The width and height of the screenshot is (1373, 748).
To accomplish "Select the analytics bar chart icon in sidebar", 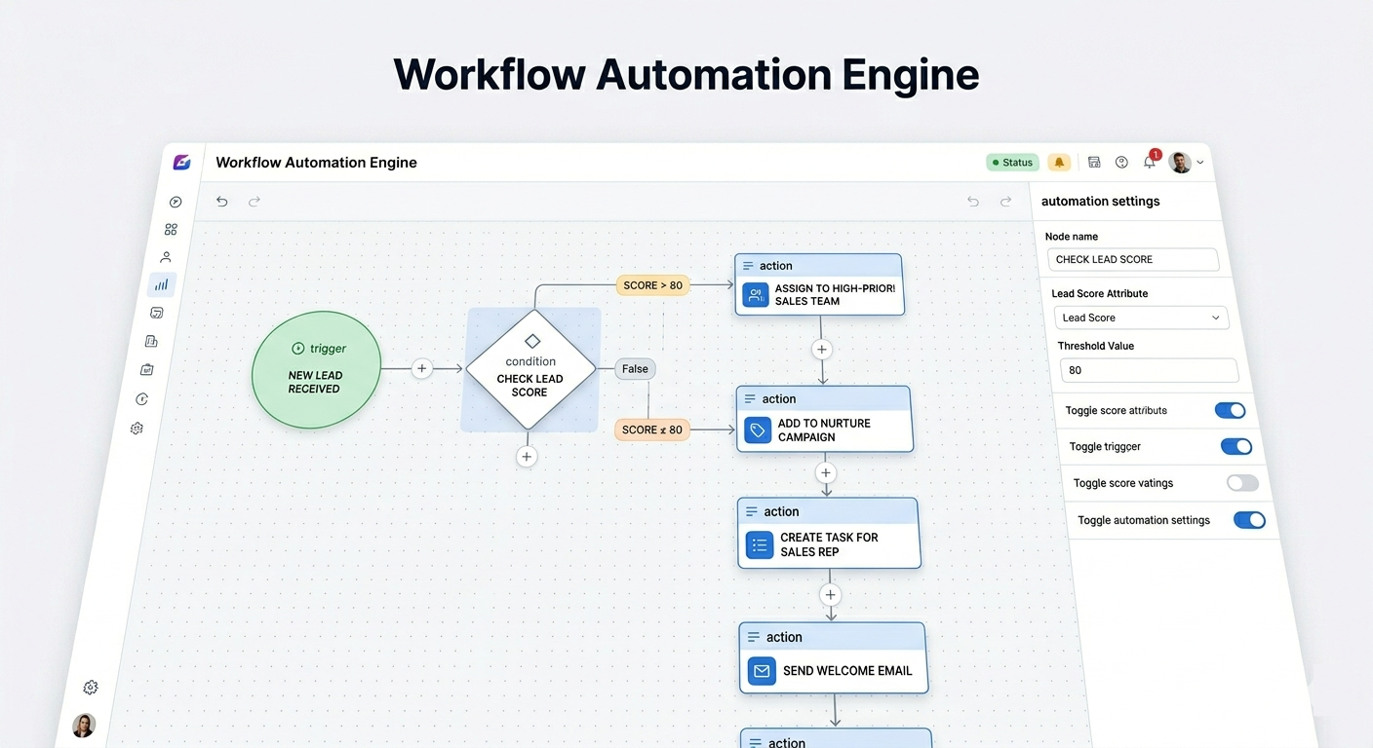I will tap(161, 284).
